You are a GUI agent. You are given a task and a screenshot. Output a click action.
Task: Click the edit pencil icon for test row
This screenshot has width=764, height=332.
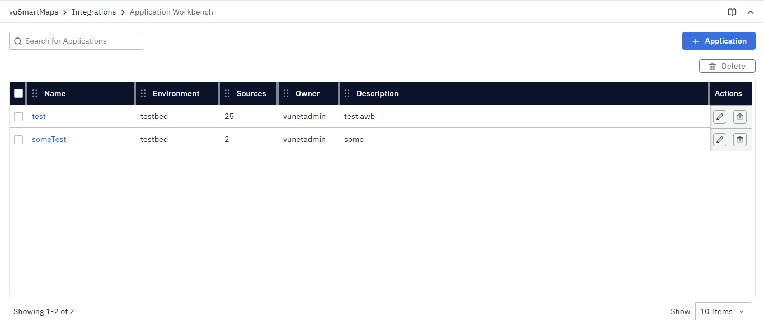tap(719, 117)
